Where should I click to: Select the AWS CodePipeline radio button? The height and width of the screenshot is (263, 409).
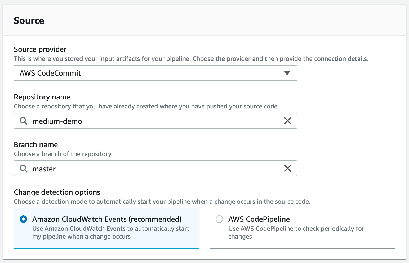point(219,219)
